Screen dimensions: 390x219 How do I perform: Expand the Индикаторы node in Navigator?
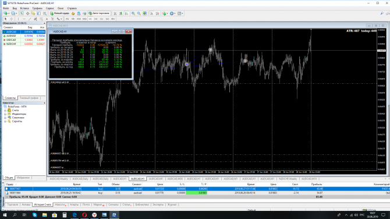click(x=5, y=114)
